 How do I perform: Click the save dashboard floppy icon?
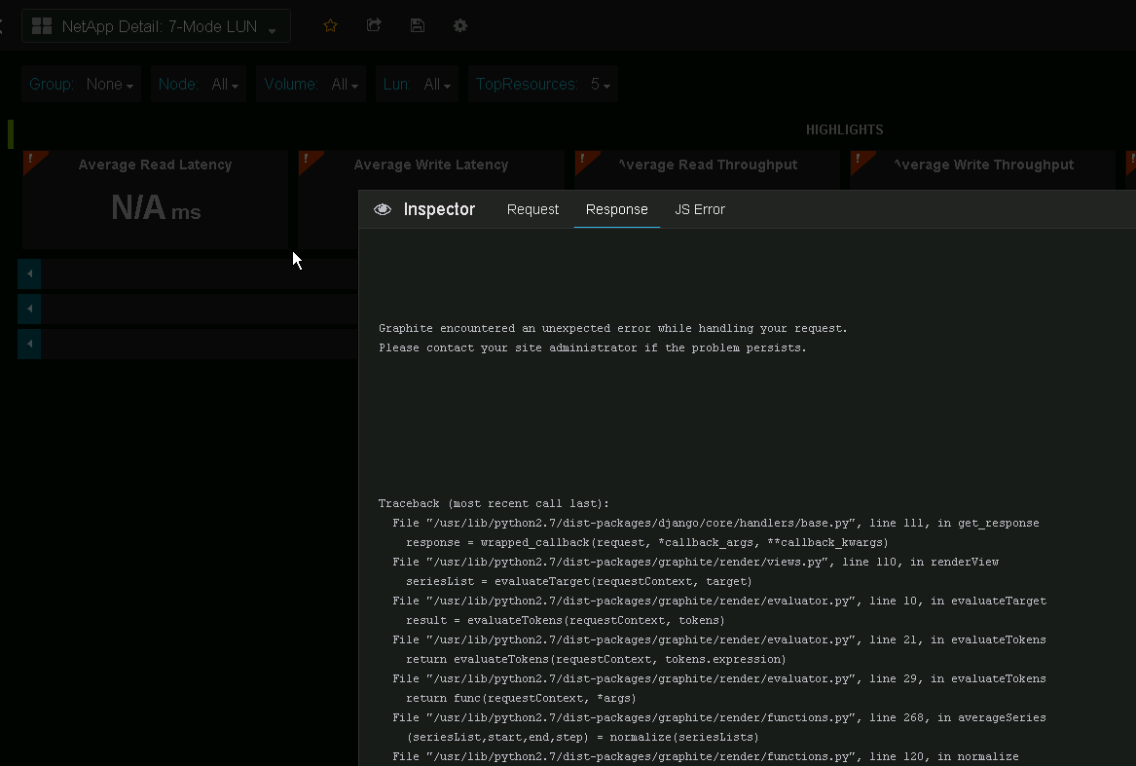pos(418,26)
